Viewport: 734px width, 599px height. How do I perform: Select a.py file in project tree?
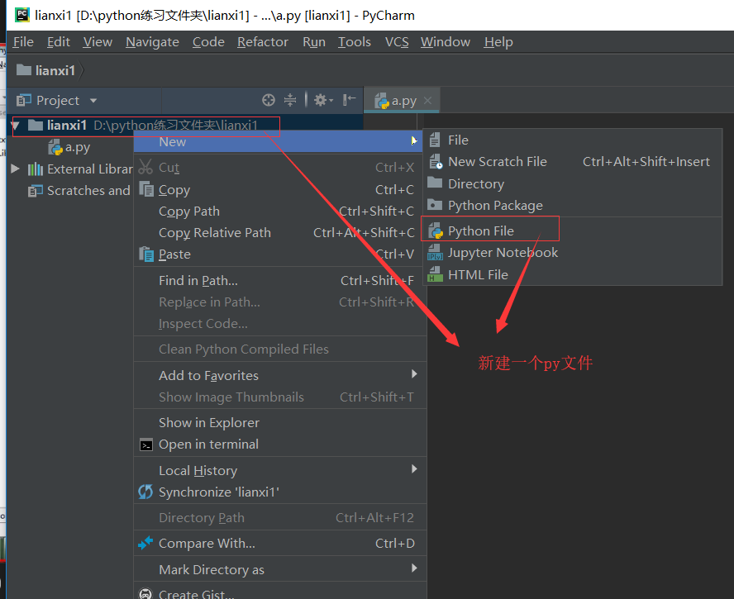[77, 147]
